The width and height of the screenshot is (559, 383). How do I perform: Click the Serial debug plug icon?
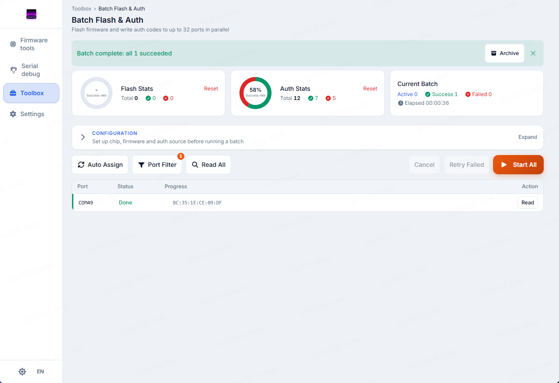[x=14, y=70]
